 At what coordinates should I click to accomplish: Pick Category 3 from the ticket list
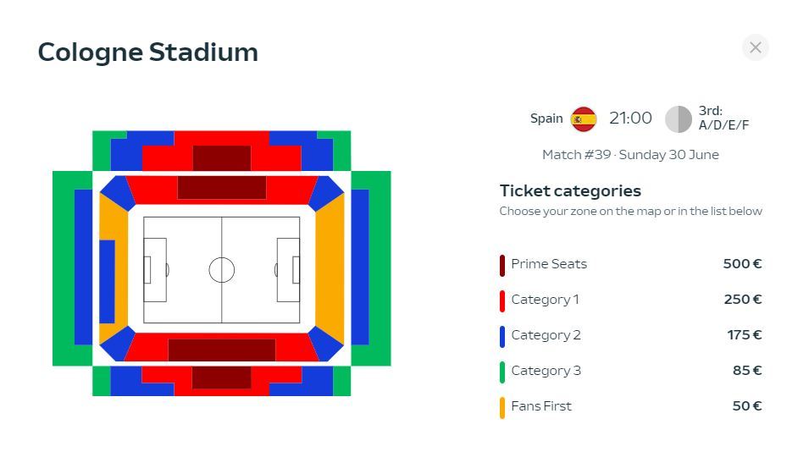tap(631, 371)
